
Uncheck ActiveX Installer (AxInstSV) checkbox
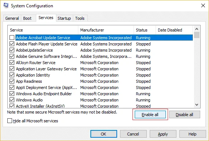(x=12, y=106)
